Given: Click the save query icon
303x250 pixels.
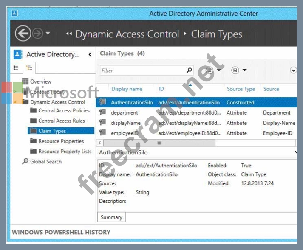Looking at the screenshot, I should coord(235,70).
